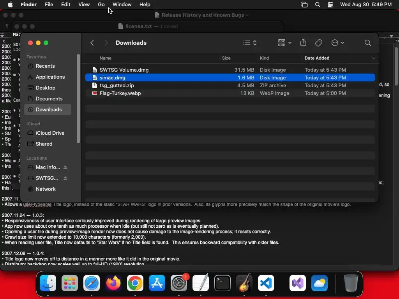Click the Release History window scrollbar
399x299 pixels.
(x=396, y=67)
